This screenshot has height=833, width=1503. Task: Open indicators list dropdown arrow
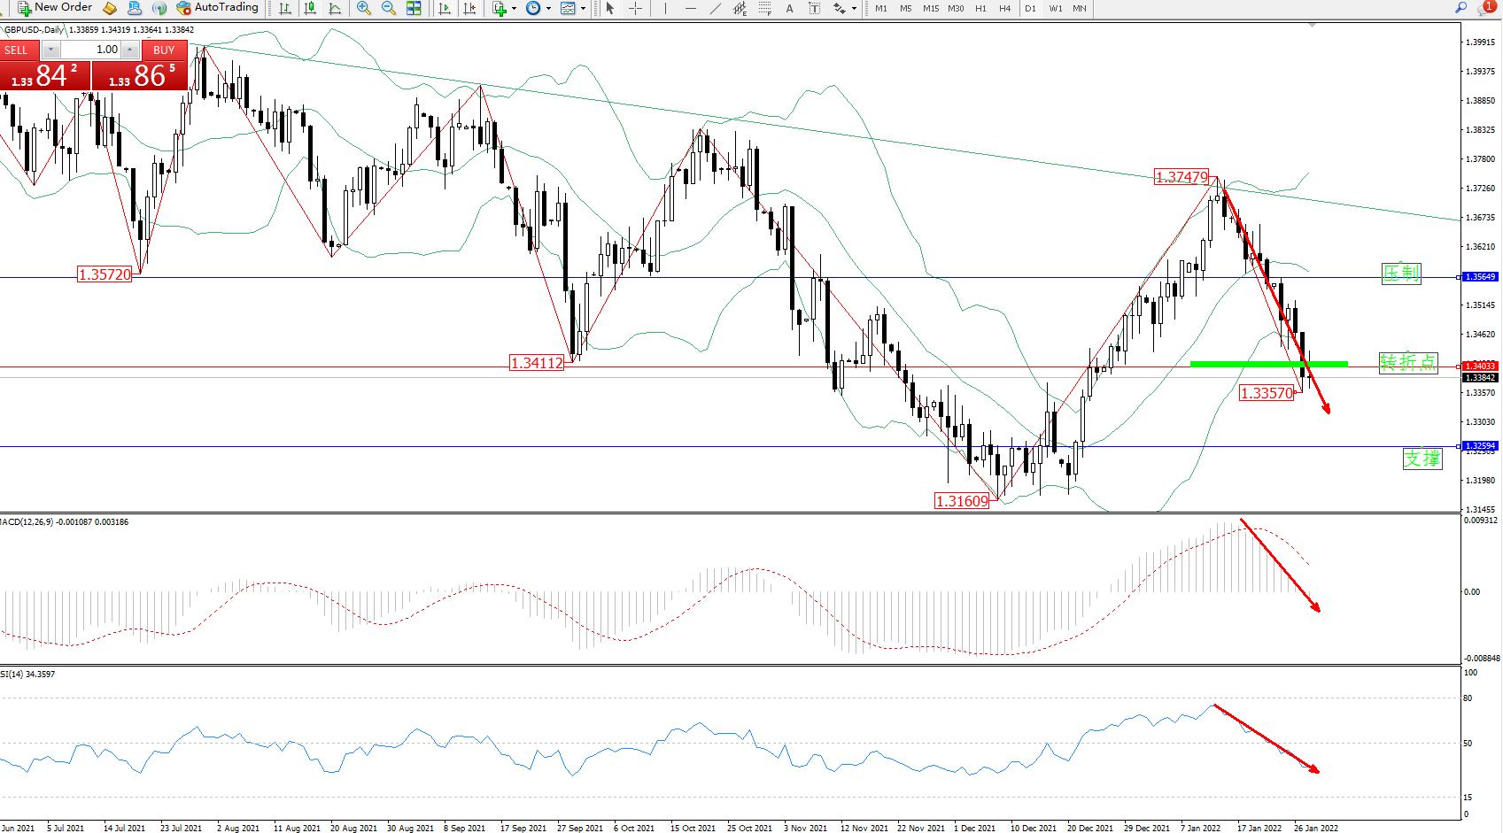(514, 8)
